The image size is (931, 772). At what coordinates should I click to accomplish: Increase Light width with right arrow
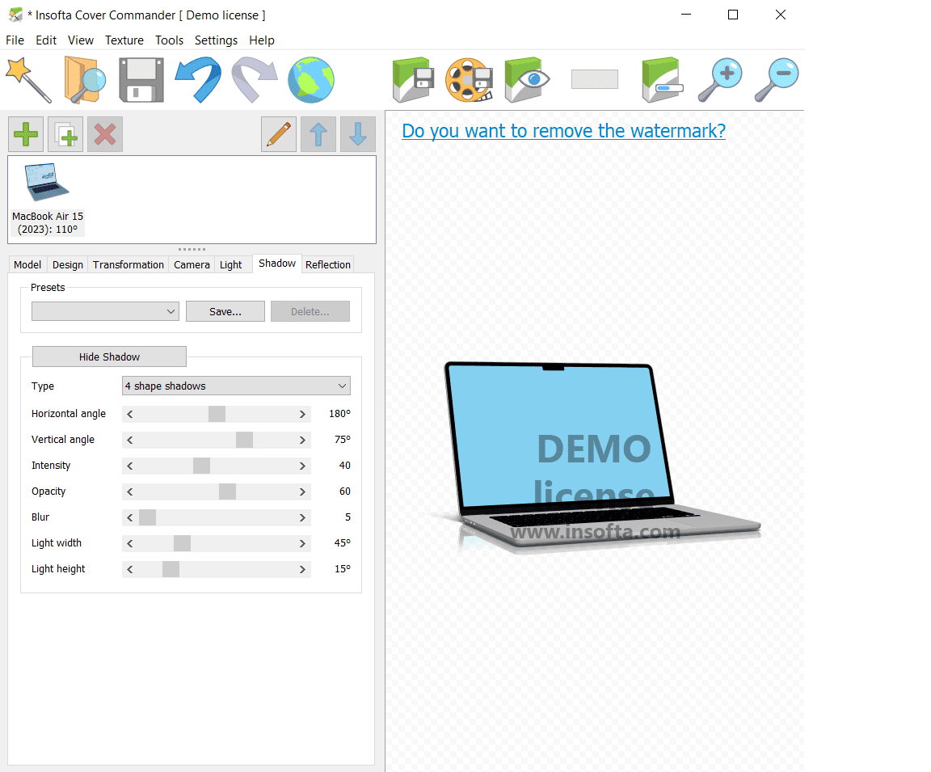pos(302,543)
